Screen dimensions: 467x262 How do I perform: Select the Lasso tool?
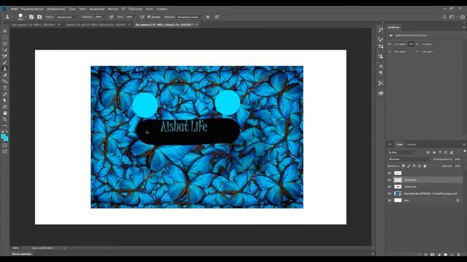pos(5,44)
